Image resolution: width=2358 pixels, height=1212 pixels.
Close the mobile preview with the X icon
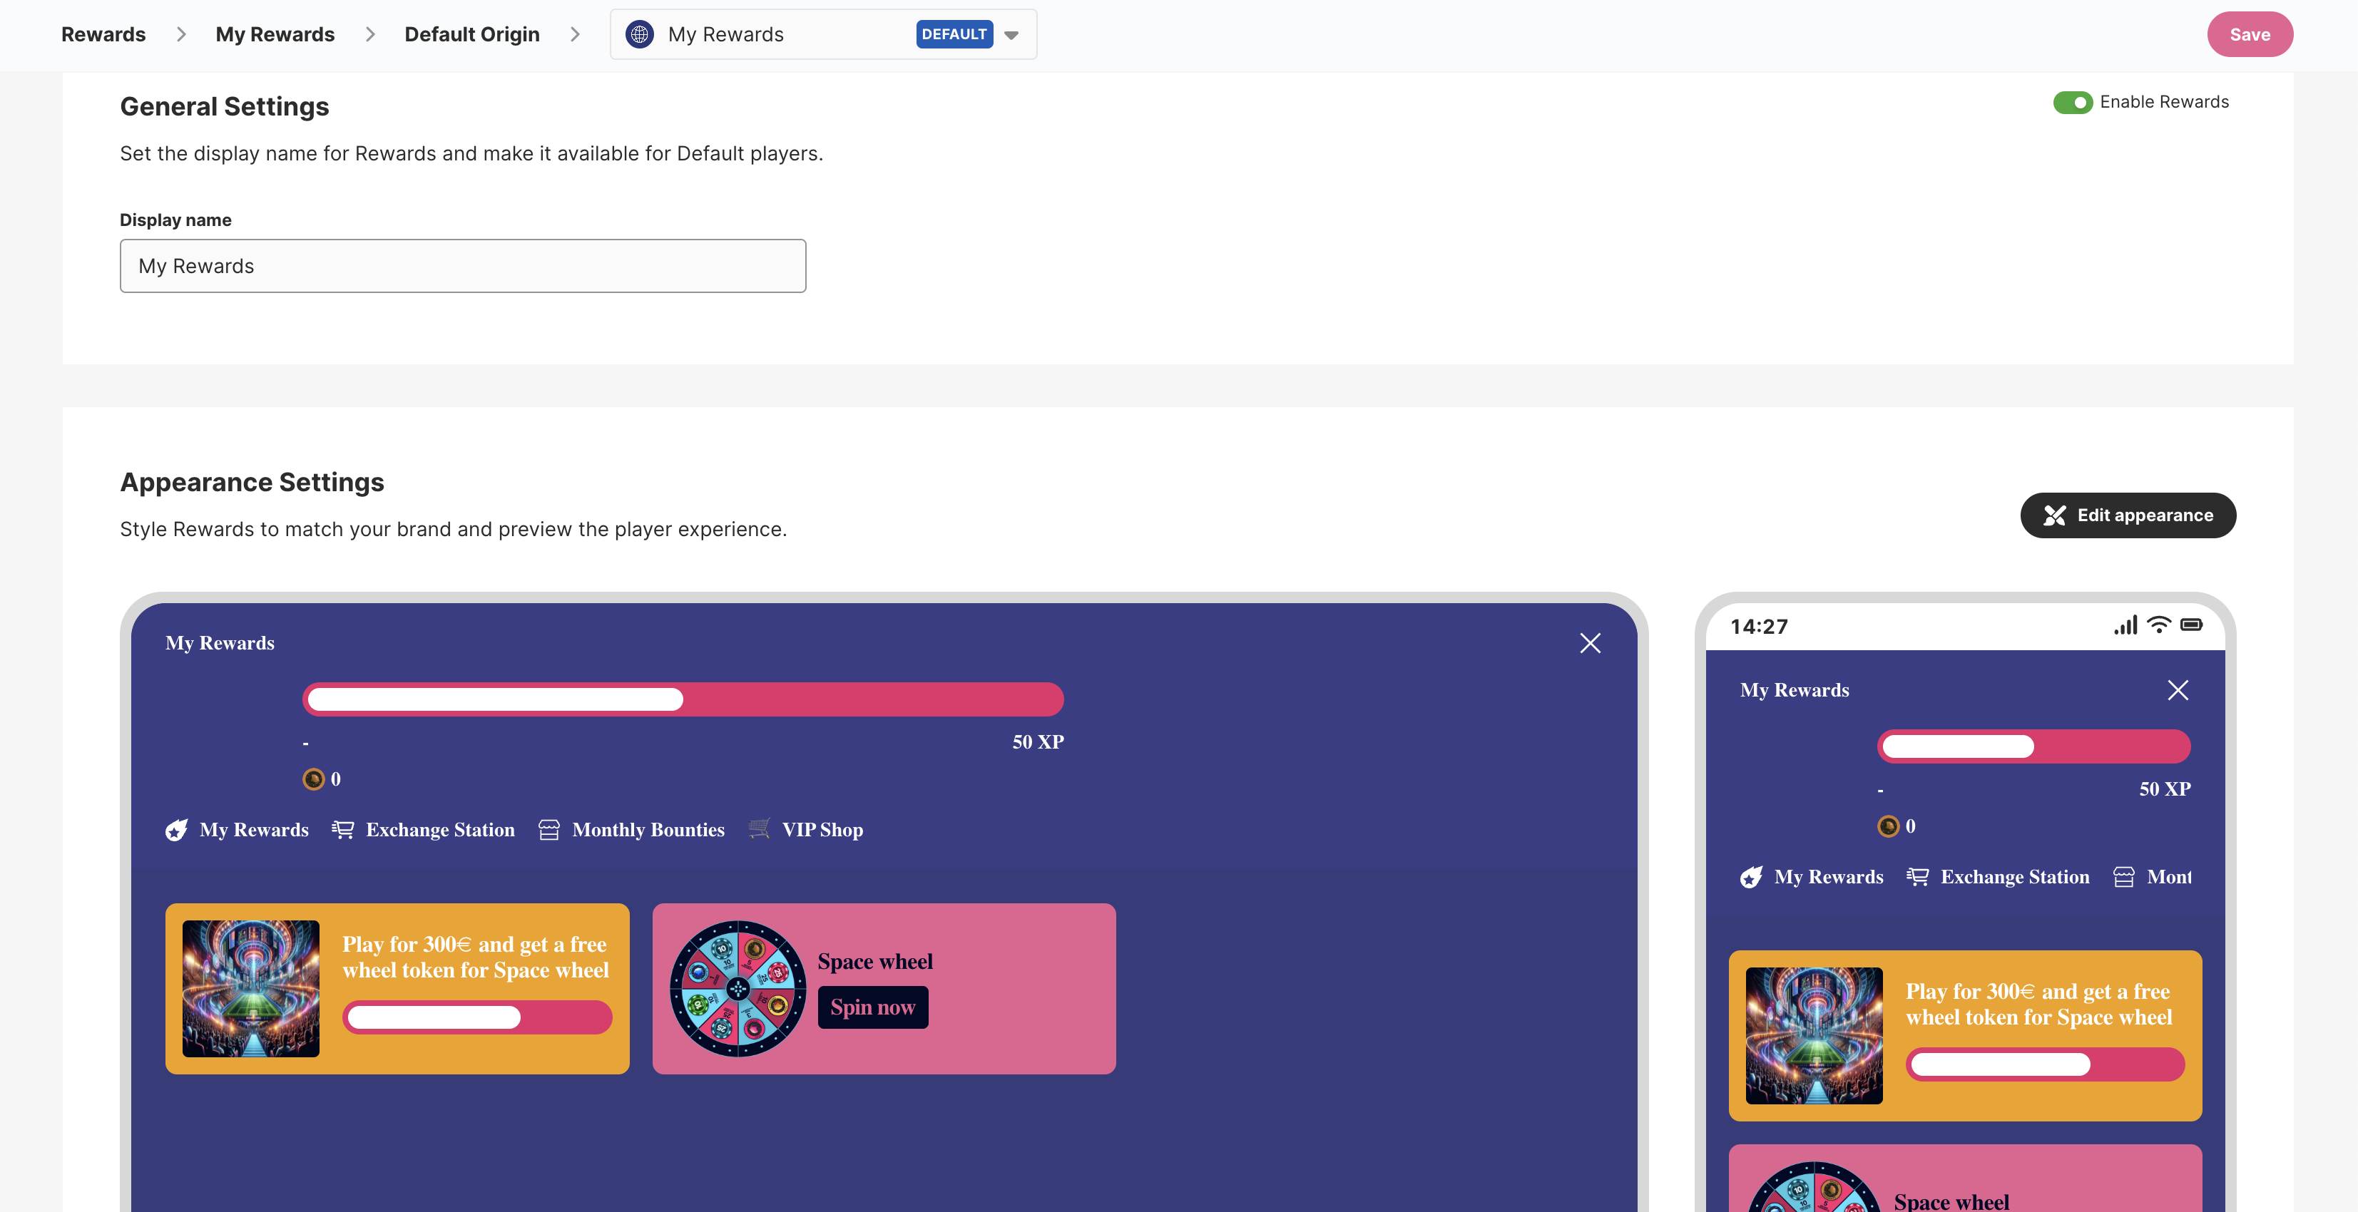pyautogui.click(x=2178, y=691)
